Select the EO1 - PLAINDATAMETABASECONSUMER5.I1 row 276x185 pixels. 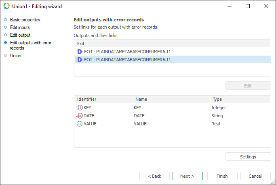pos(127,52)
